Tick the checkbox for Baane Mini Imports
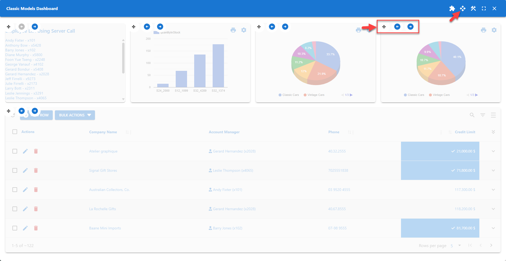 15,228
